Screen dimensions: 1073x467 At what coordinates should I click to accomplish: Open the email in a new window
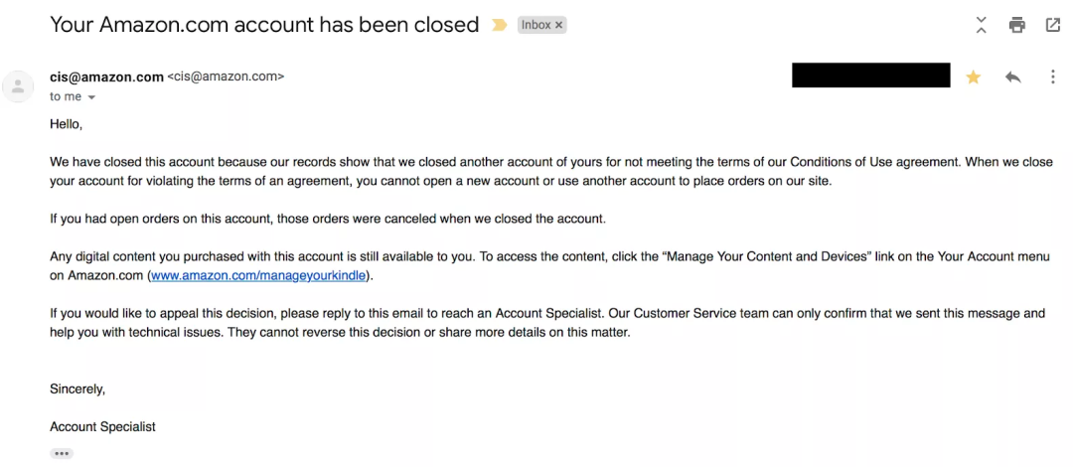click(1052, 25)
